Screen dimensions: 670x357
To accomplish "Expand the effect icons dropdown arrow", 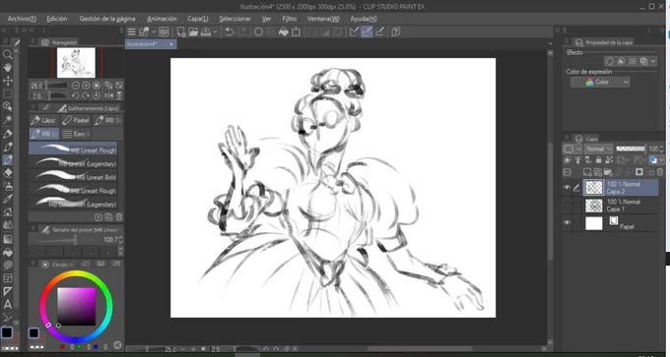I will tap(653, 61).
